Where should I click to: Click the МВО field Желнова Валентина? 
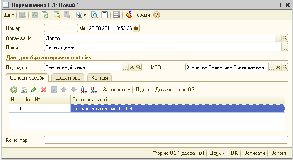[227, 67]
